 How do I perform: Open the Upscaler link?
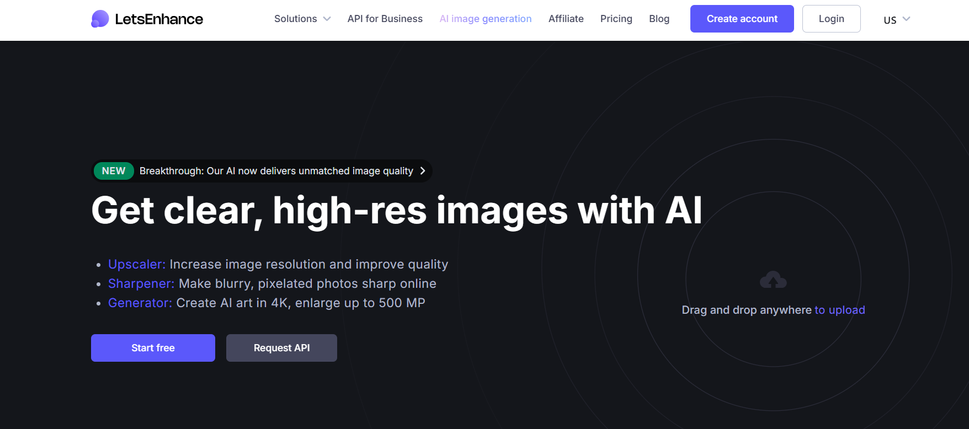pyautogui.click(x=136, y=264)
